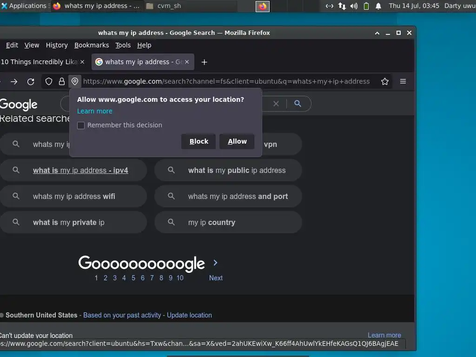Open the volume control in the panel
This screenshot has width=476, height=357.
point(354,6)
